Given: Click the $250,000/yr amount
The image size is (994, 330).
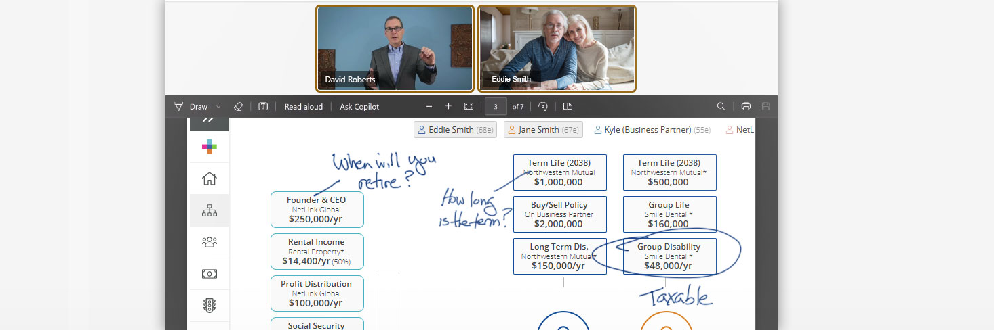Looking at the screenshot, I should click(x=317, y=219).
